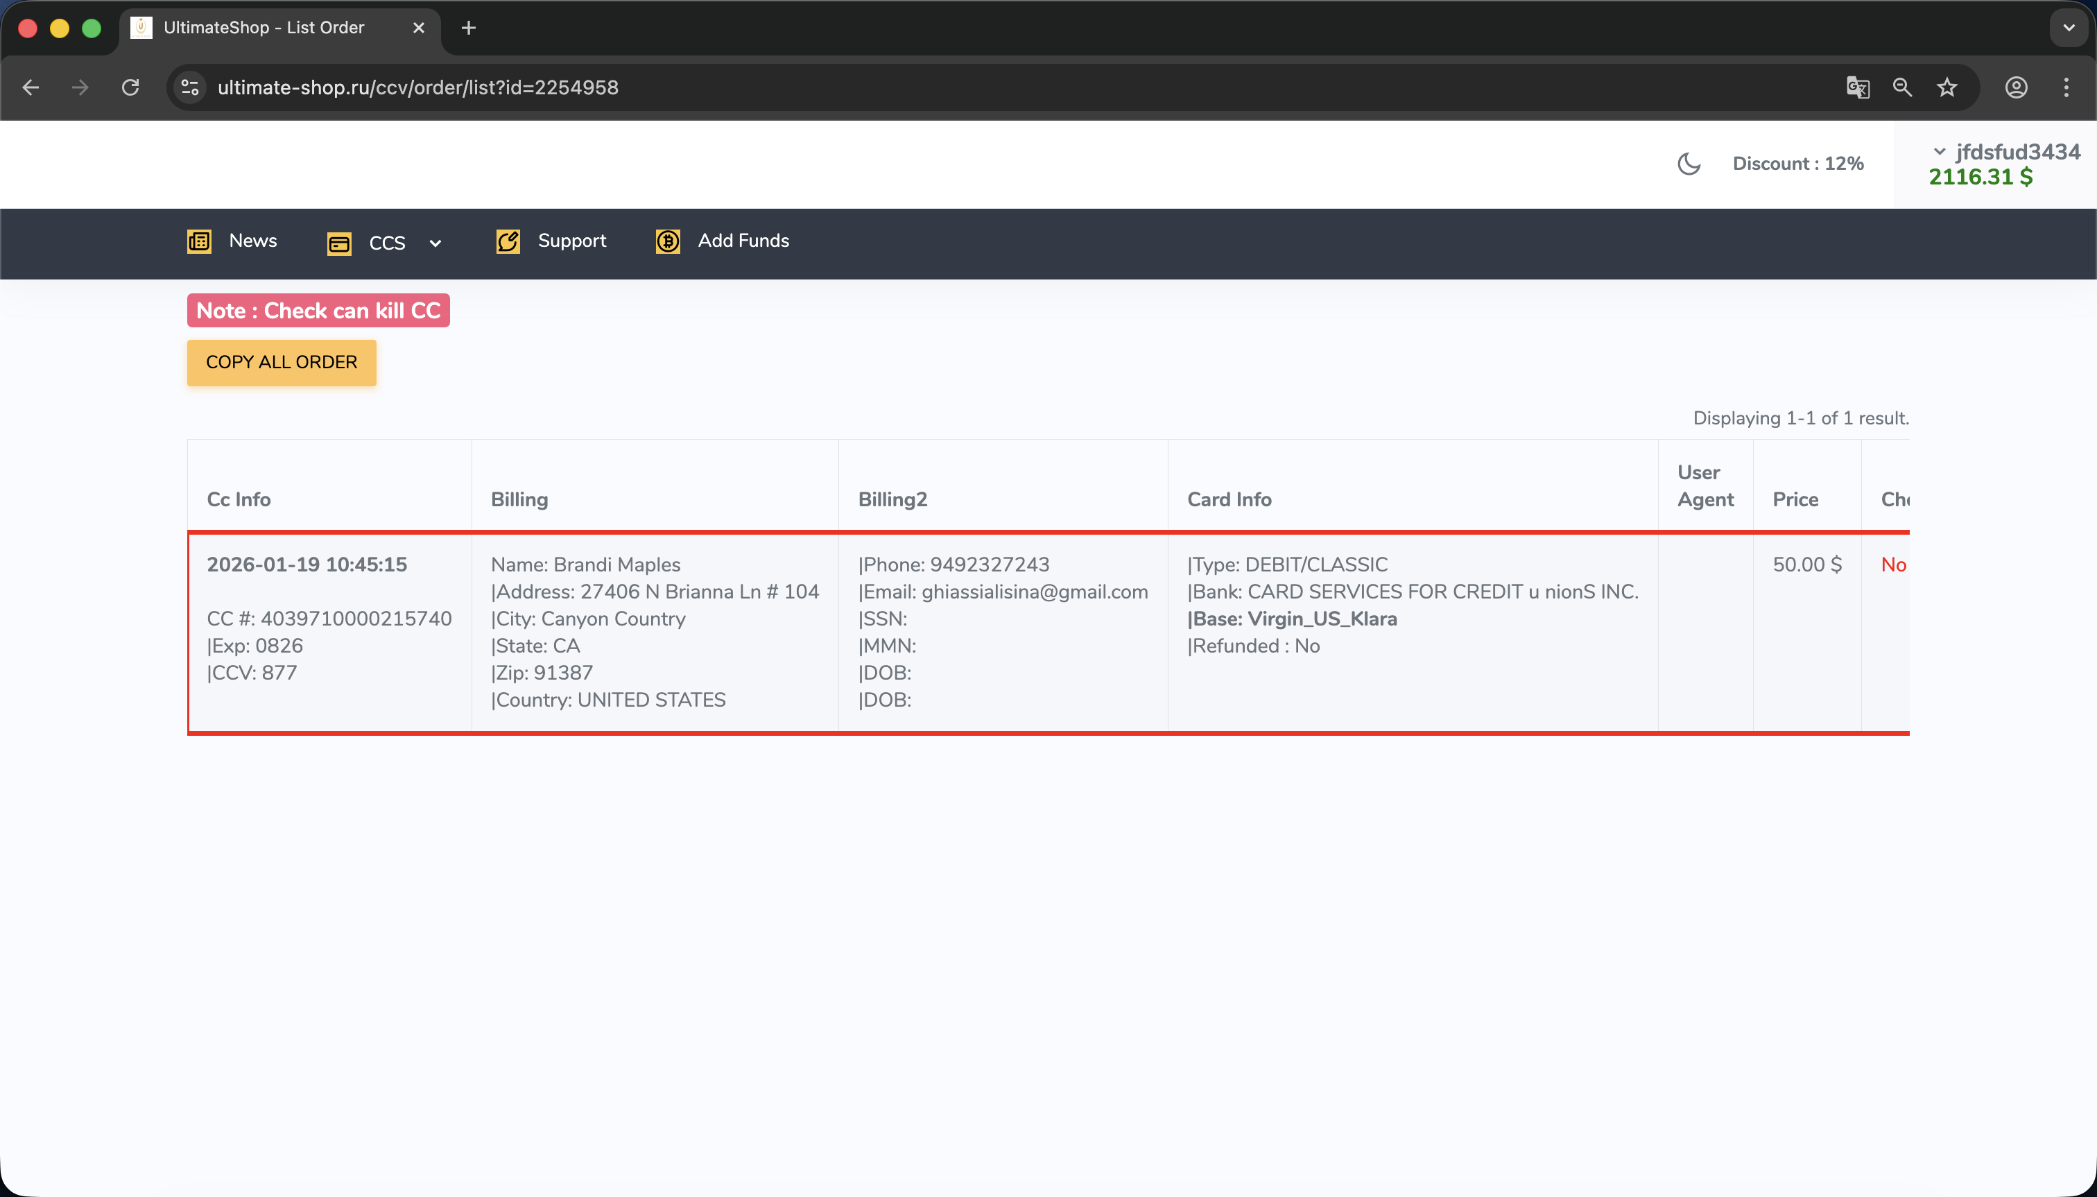The image size is (2097, 1197).
Task: Expand the tab search dropdown arrow
Action: point(2069,28)
